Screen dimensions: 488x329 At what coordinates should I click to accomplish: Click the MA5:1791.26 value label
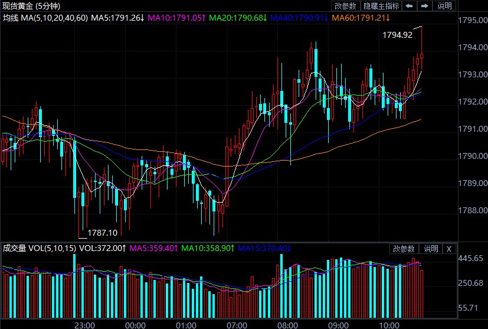117,18
